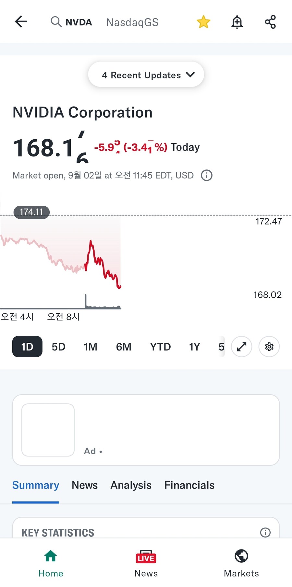Image resolution: width=292 pixels, height=587 pixels.
Task: Select the 6M chart range
Action: pos(124,347)
